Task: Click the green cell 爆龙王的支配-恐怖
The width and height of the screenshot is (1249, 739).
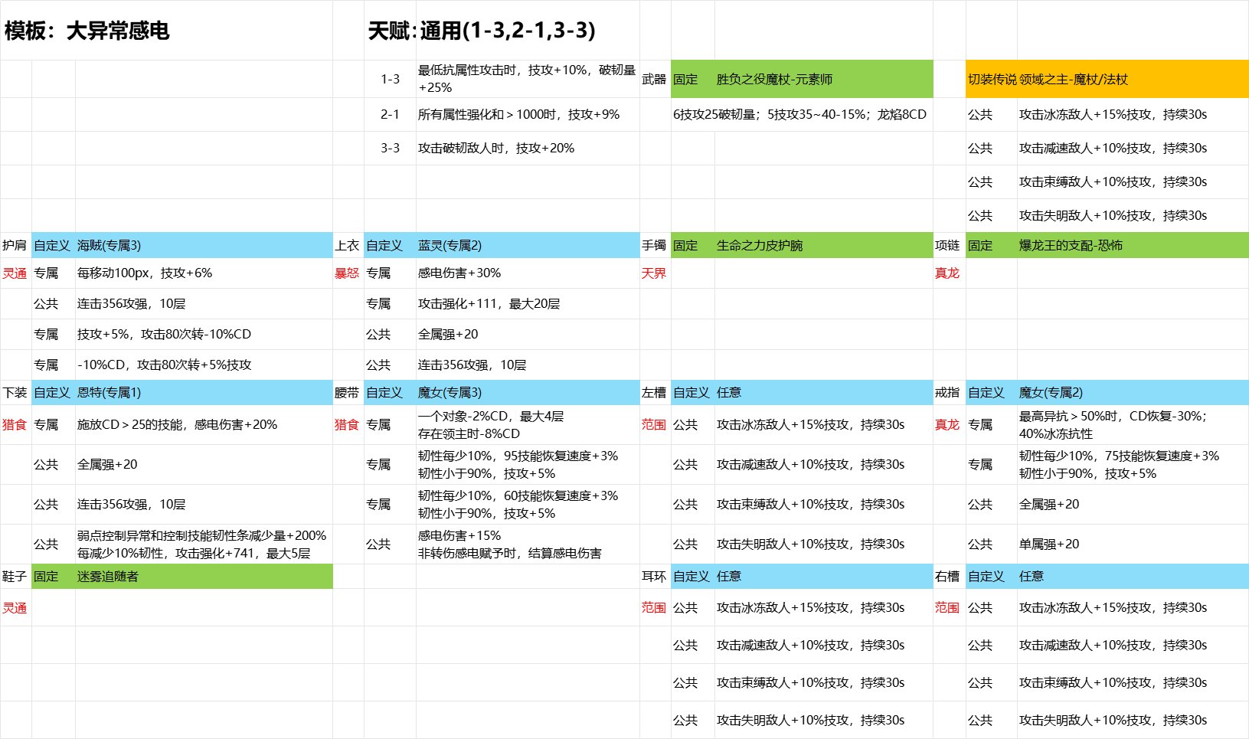Action: coord(1133,245)
